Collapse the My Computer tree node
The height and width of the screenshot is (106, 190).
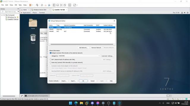(2, 15)
